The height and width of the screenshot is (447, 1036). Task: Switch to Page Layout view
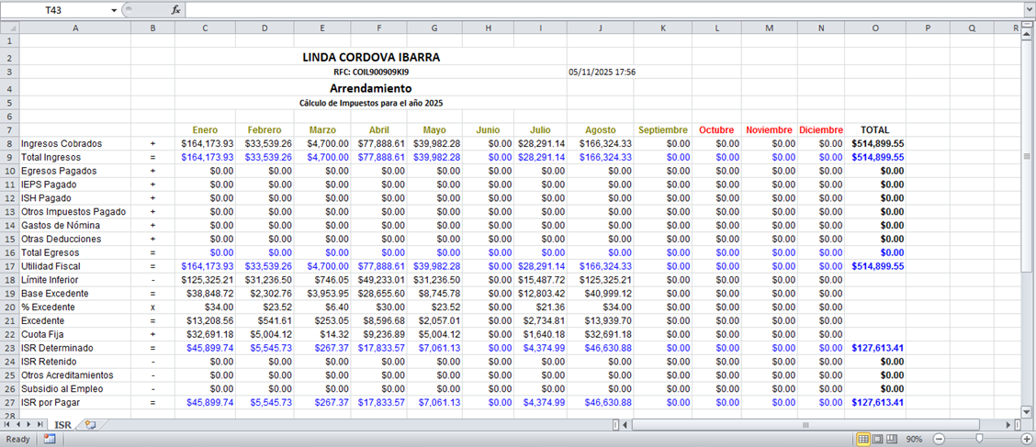[x=878, y=440]
